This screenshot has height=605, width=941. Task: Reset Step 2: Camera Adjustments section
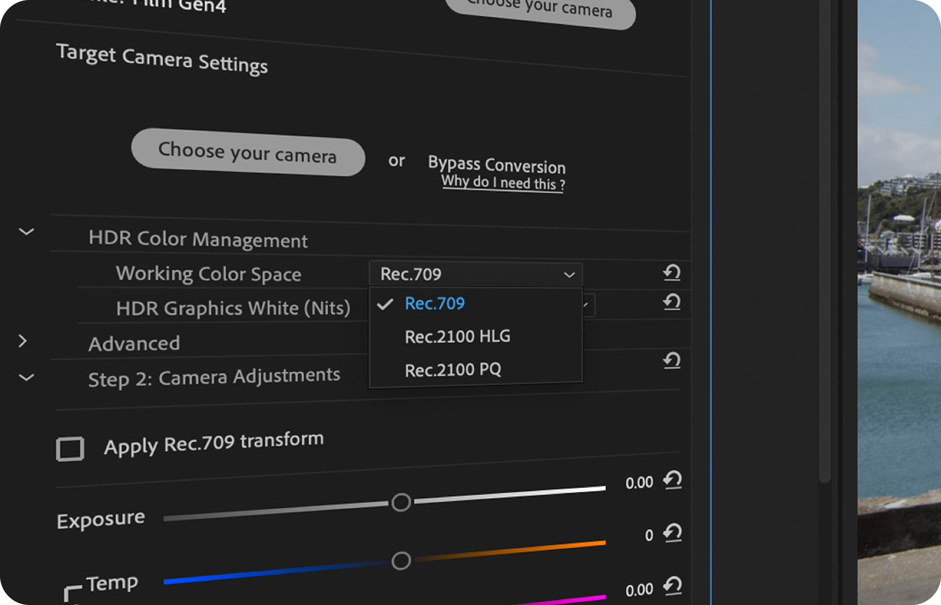672,360
